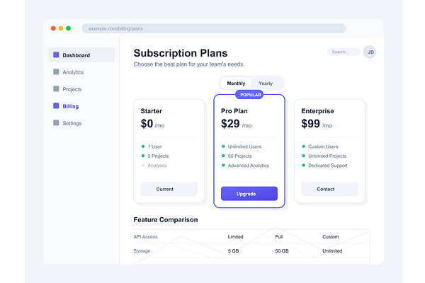Select the Enterprise plan card title
Image resolution: width=425 pixels, height=283 pixels.
(317, 111)
